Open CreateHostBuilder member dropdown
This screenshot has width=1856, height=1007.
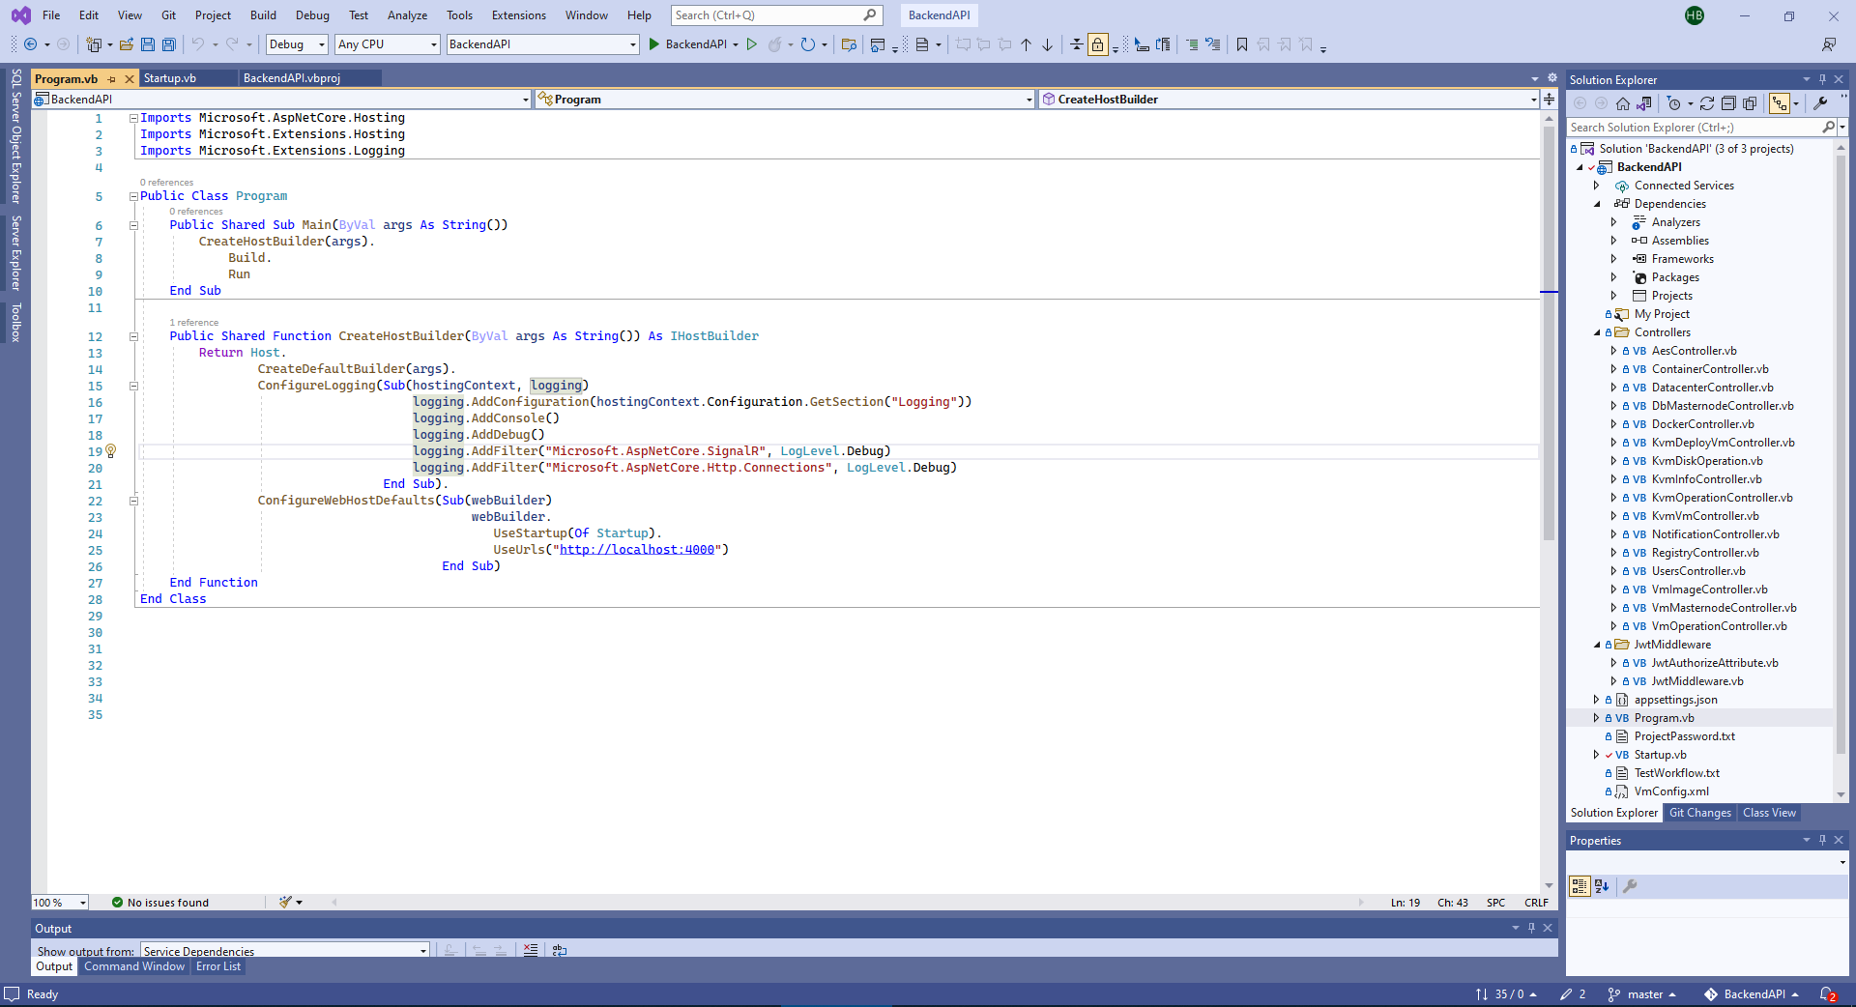(1290, 99)
